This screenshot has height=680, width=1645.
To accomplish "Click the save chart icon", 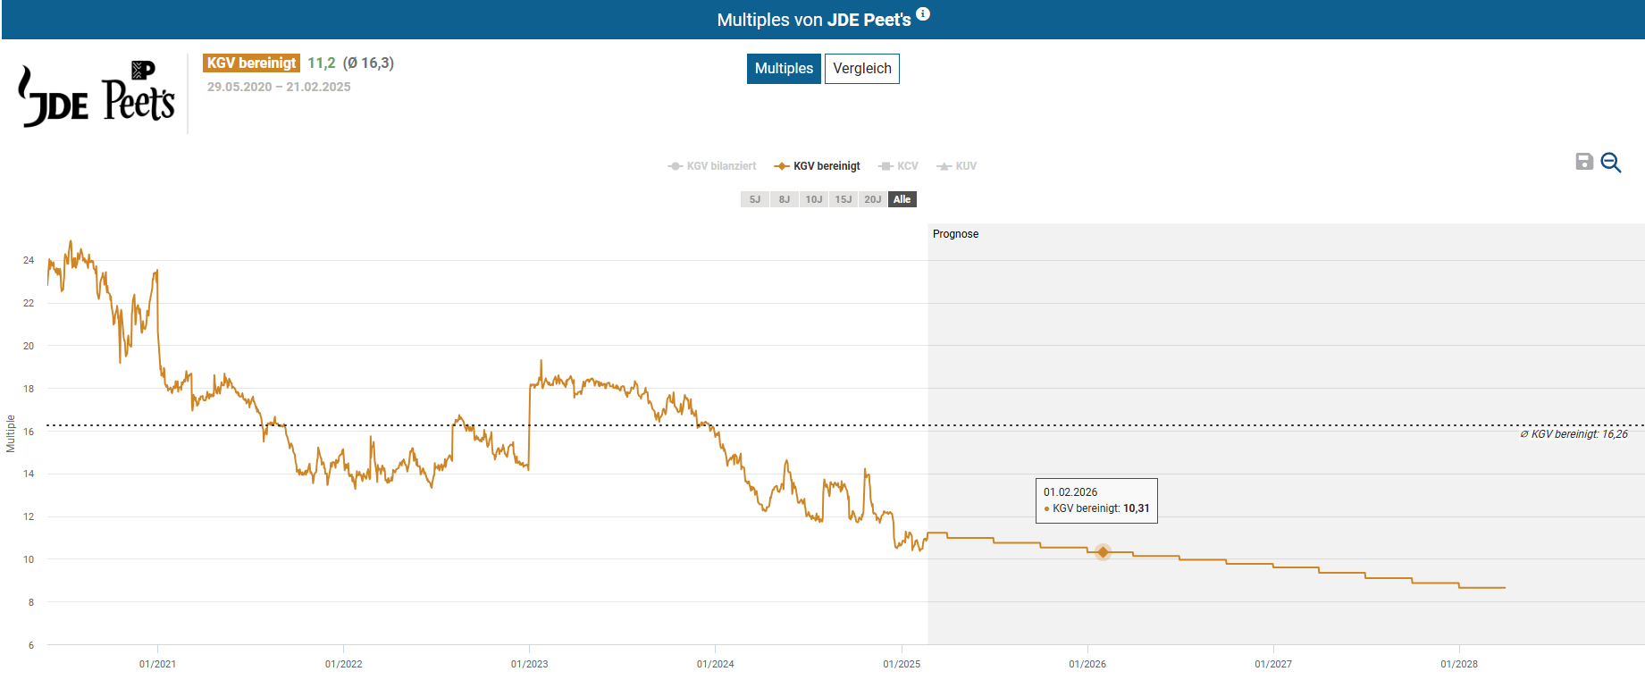I will (x=1584, y=162).
